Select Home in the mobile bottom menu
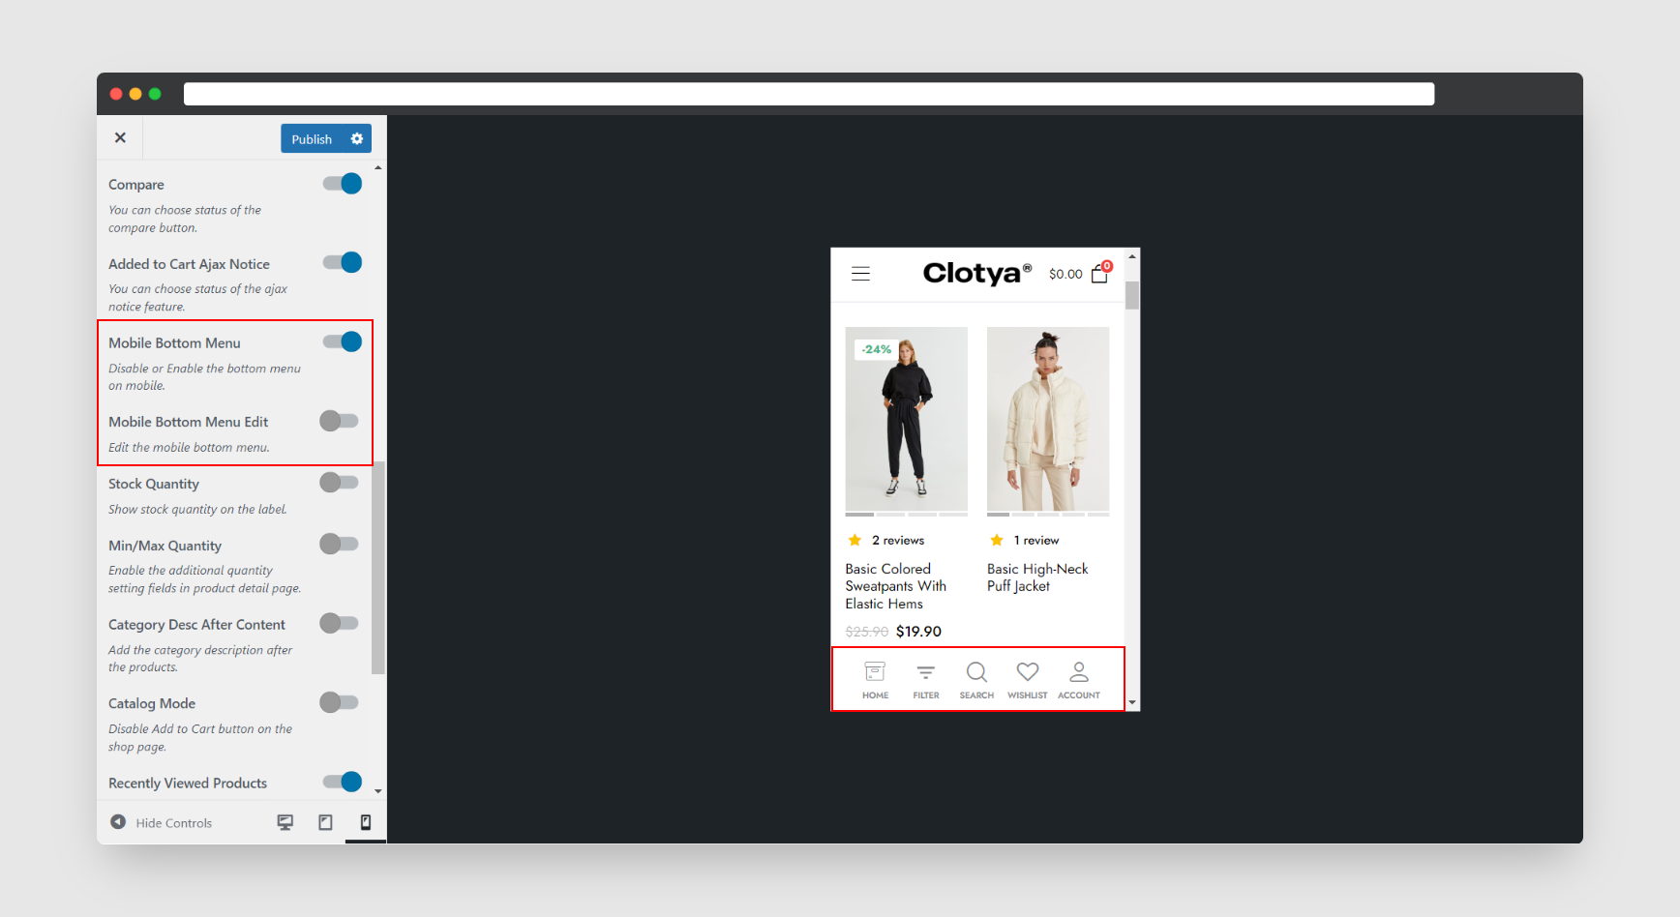 (874, 678)
